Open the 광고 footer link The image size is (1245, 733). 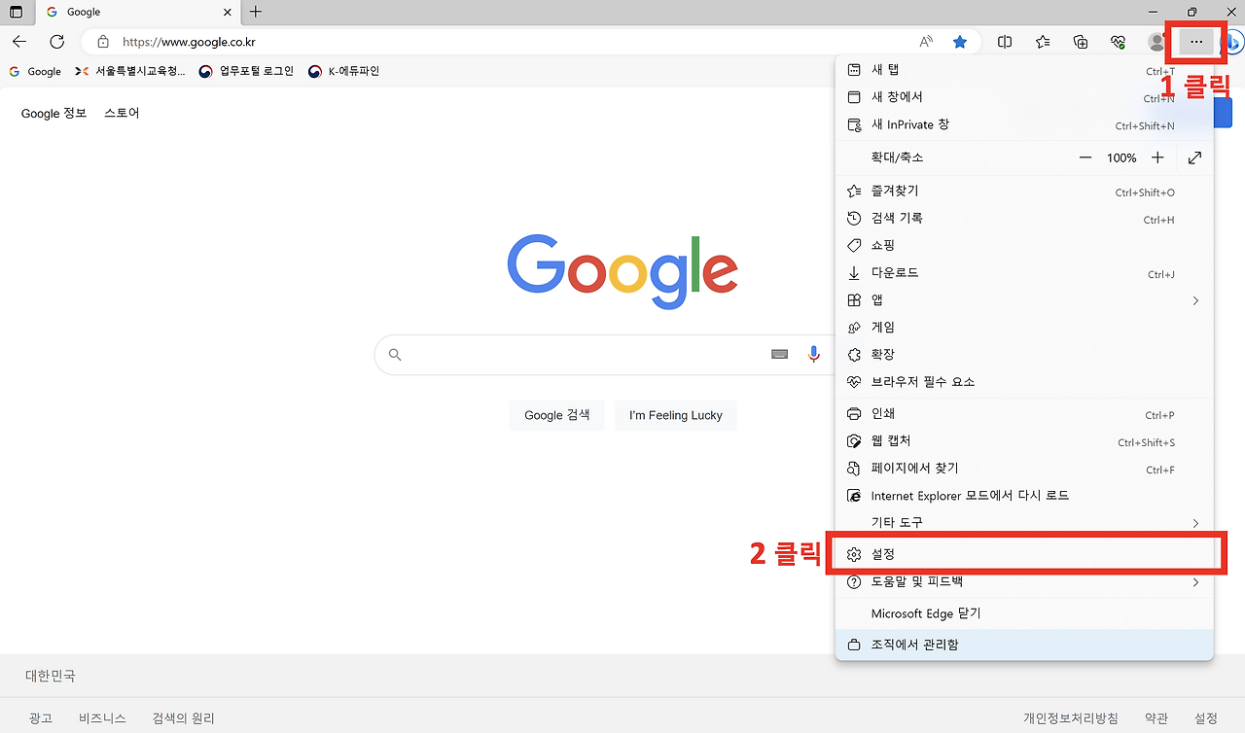tap(40, 718)
